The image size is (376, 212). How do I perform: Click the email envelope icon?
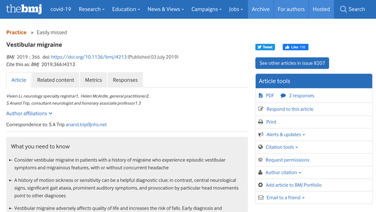coord(261,198)
